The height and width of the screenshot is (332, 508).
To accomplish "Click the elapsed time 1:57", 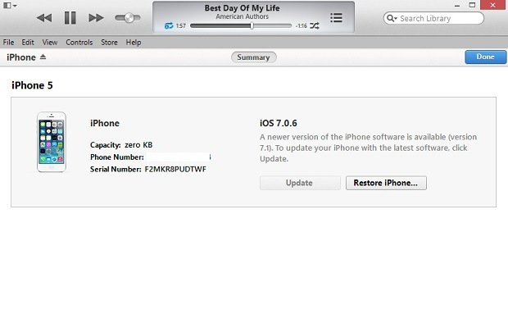I will [181, 25].
